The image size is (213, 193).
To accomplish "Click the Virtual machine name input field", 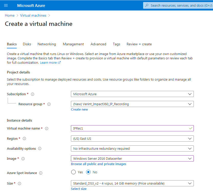I will click(132, 128).
